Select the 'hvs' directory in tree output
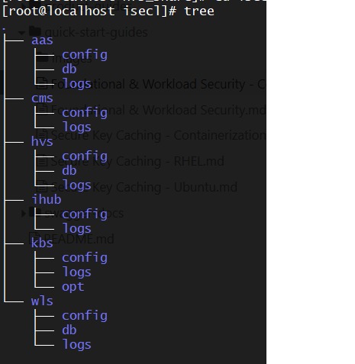This screenshot has height=364, width=355. (42, 141)
